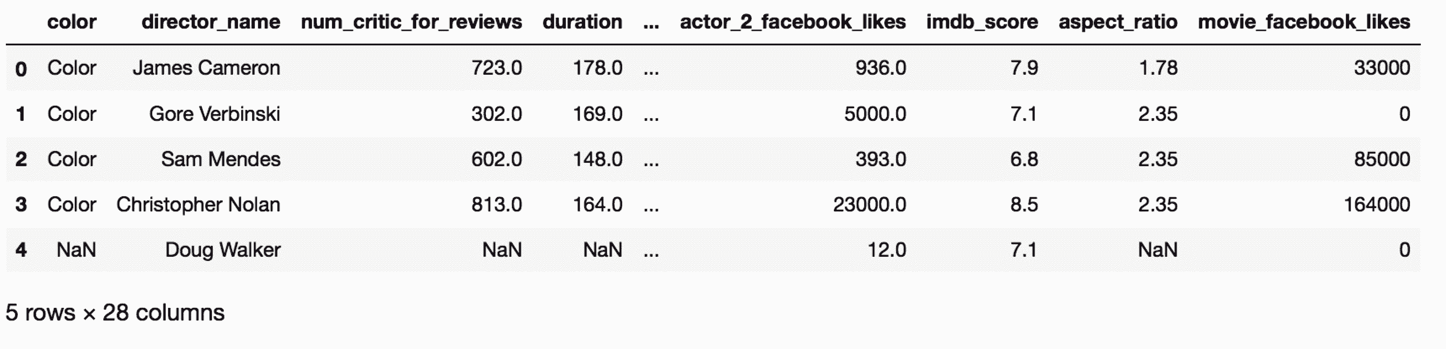Click the James Cameron cell

(206, 68)
